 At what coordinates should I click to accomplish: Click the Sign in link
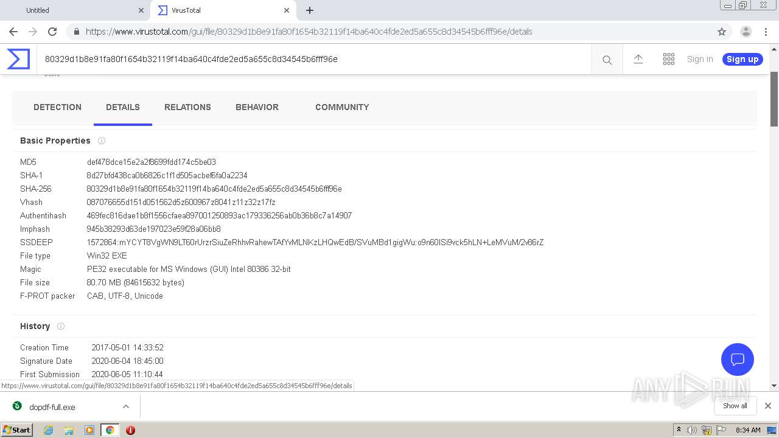[x=700, y=59]
